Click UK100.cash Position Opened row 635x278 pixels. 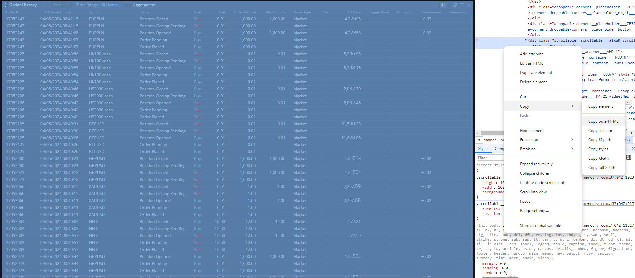coord(237,68)
